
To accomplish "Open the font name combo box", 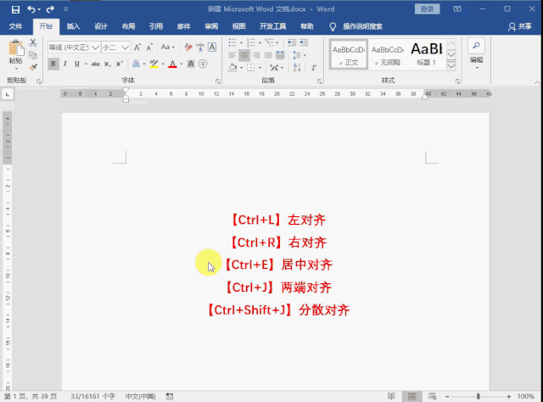I will [x=74, y=47].
